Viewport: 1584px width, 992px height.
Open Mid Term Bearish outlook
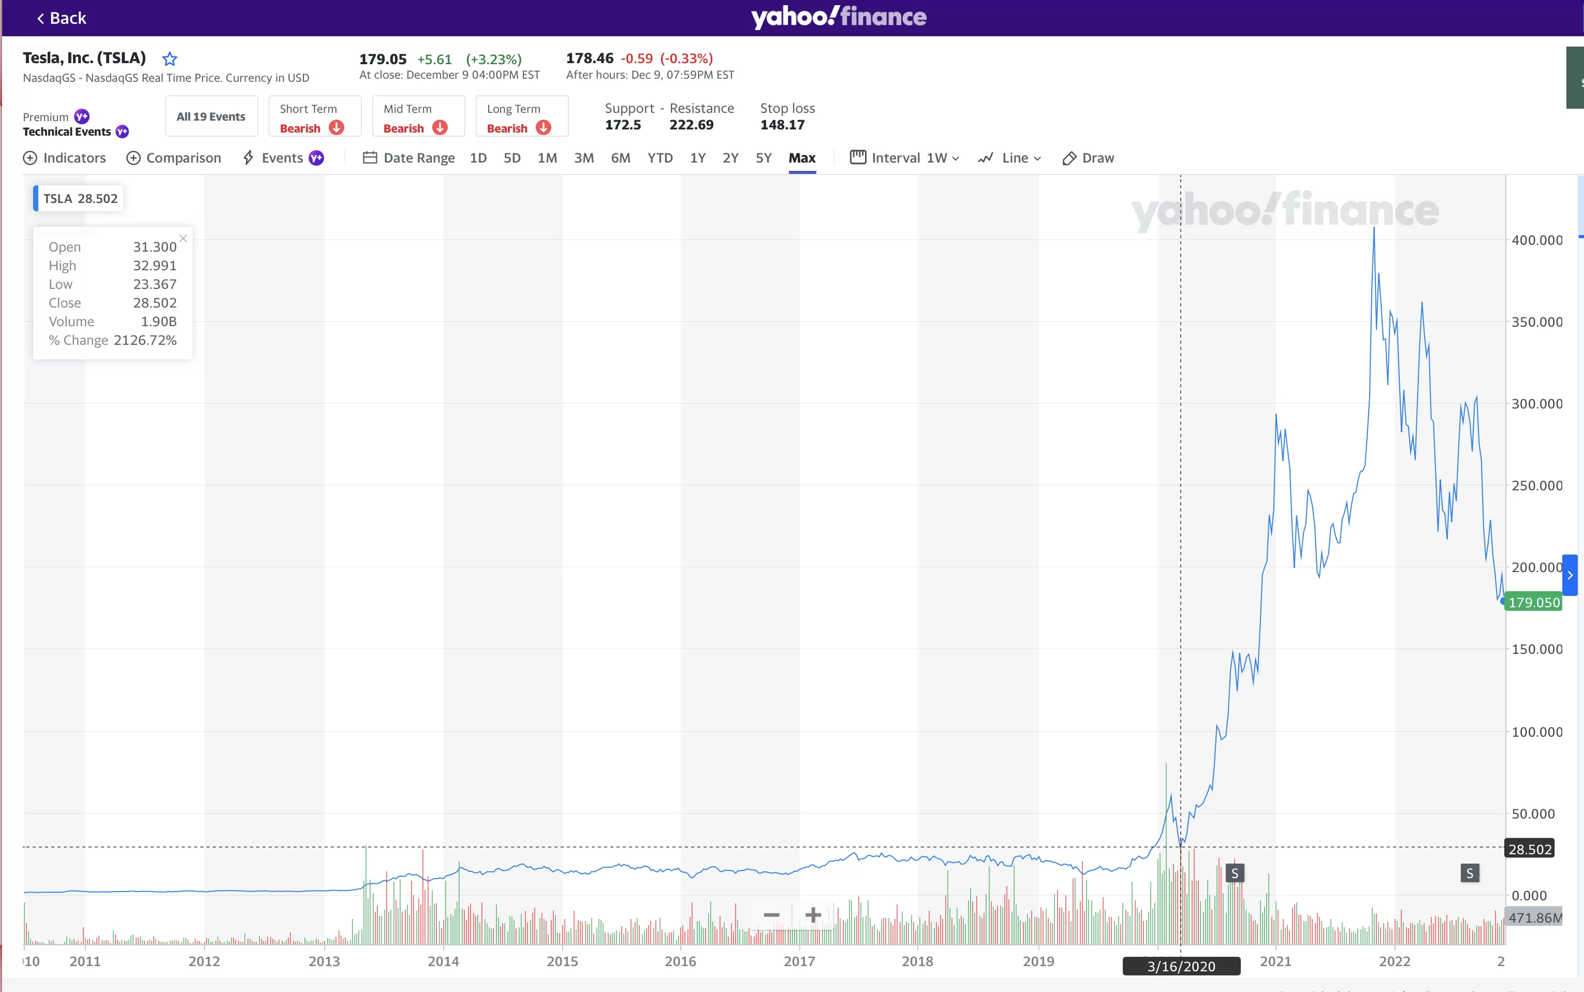(418, 117)
